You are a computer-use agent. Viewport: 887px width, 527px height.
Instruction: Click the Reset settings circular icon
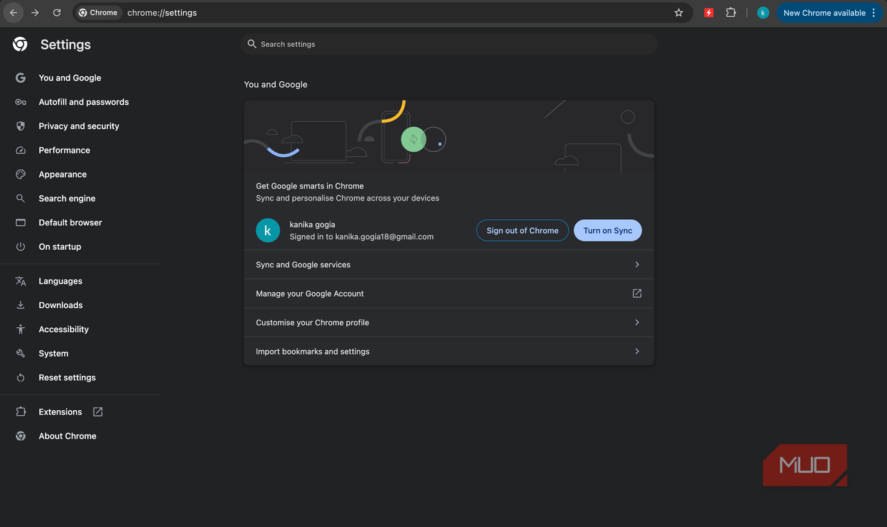tap(21, 378)
